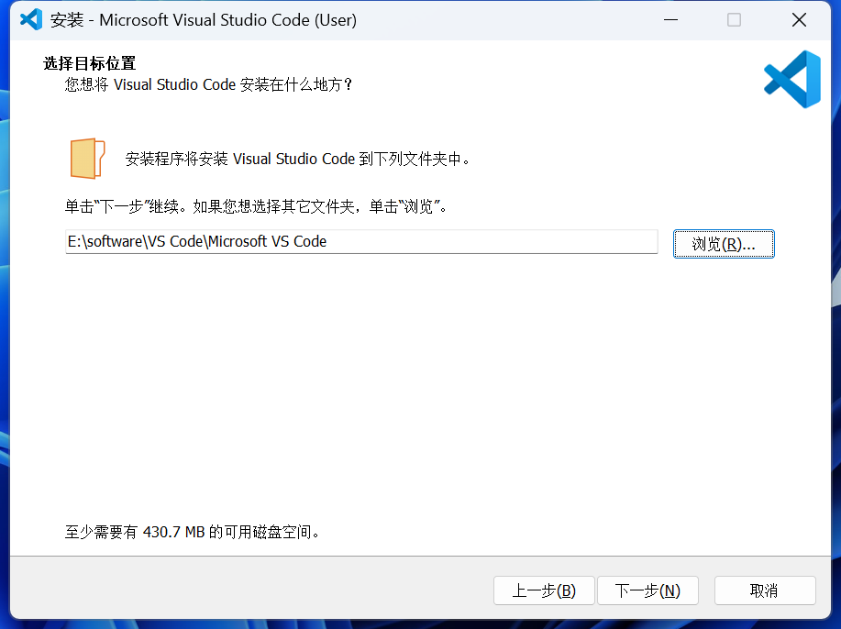
Task: Click the instruction text starting with 单击"下一步"继续
Action: click(x=257, y=206)
